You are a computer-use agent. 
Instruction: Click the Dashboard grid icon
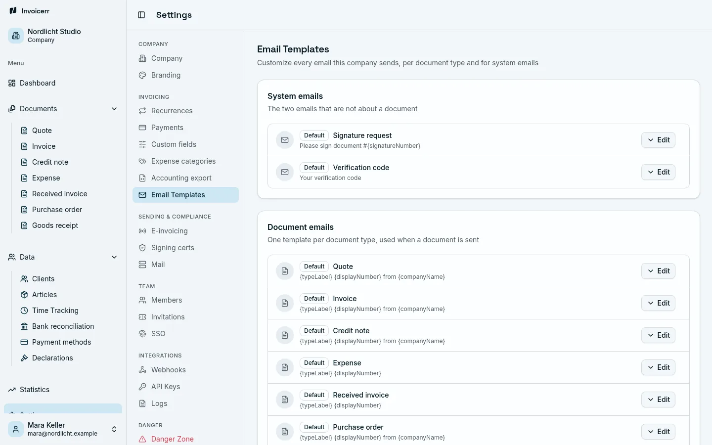pyautogui.click(x=12, y=83)
